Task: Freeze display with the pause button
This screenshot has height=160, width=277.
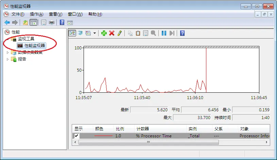Action: click(164, 33)
